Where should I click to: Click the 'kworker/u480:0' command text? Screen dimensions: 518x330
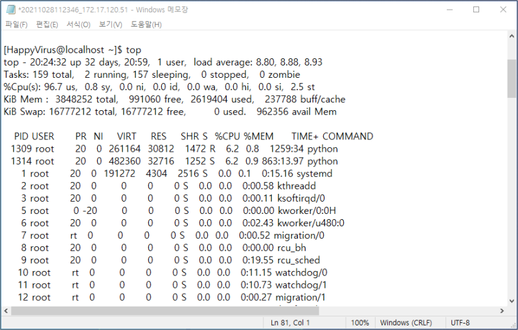[x=311, y=223]
